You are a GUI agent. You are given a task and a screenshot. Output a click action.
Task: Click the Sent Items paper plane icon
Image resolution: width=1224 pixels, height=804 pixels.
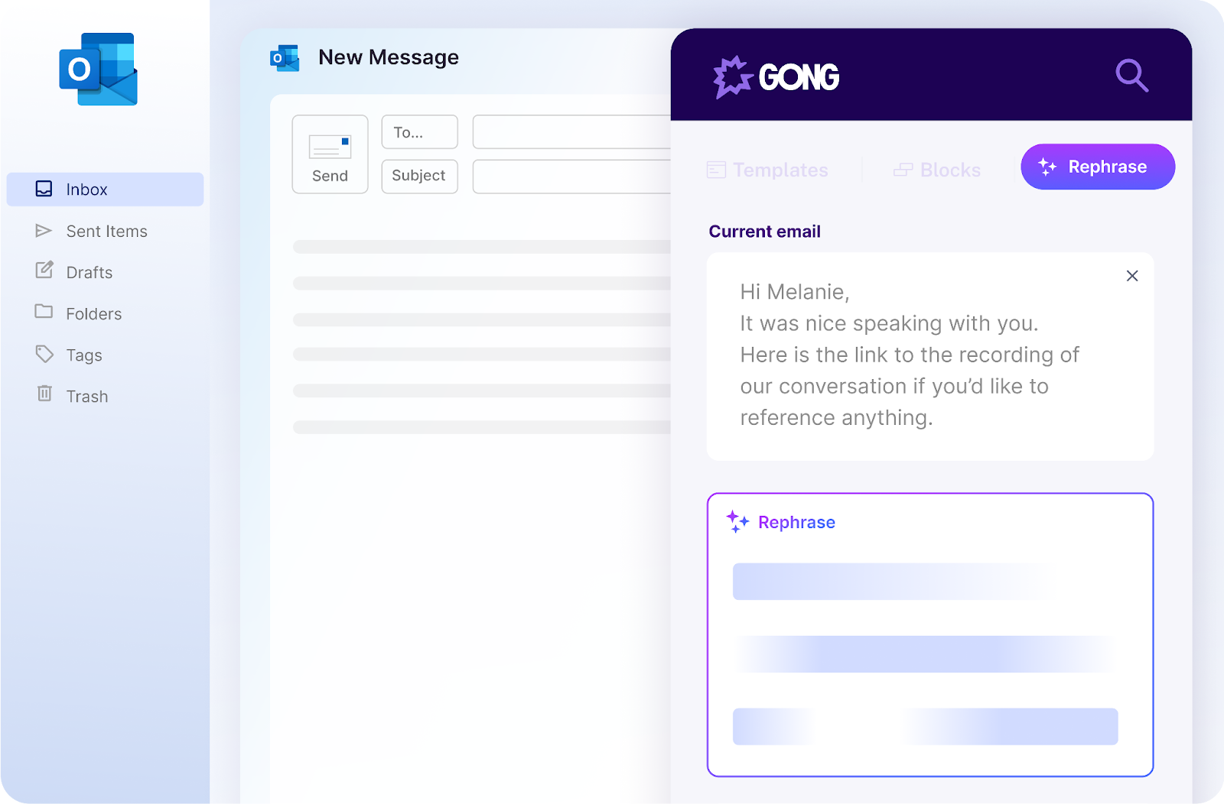pos(44,230)
